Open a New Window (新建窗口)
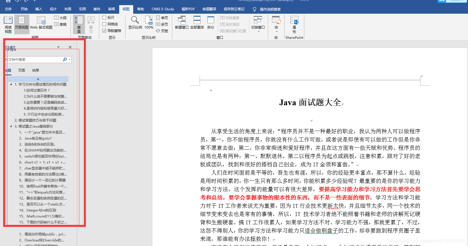The height and width of the screenshot is (246, 468). pyautogui.click(x=182, y=23)
